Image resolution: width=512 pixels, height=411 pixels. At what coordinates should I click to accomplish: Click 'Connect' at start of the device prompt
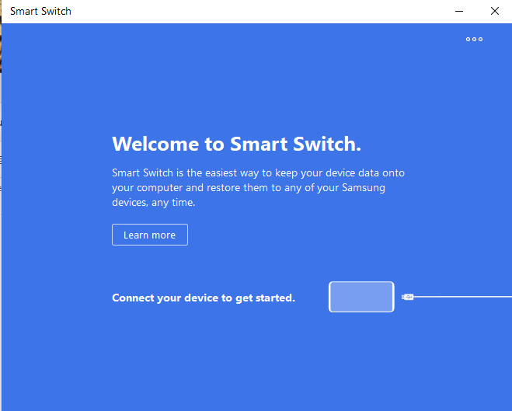[x=133, y=298]
